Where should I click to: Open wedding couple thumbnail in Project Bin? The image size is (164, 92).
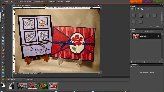pos(12,86)
